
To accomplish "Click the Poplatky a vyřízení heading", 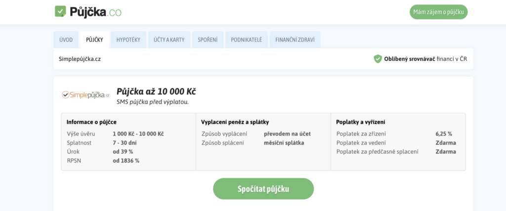I will click(360, 122).
